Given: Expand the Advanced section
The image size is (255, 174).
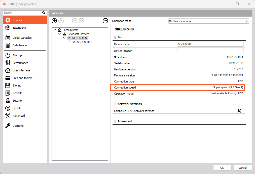Looking at the screenshot, I should [115, 121].
